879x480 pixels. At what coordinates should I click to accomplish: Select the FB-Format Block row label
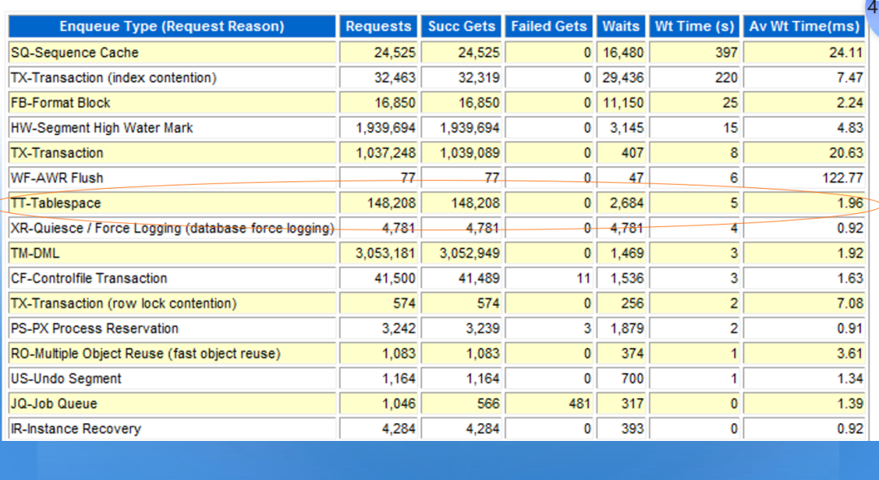point(60,103)
